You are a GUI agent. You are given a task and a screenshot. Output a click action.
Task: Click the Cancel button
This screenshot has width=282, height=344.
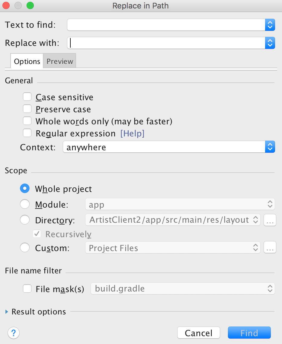[198, 333]
